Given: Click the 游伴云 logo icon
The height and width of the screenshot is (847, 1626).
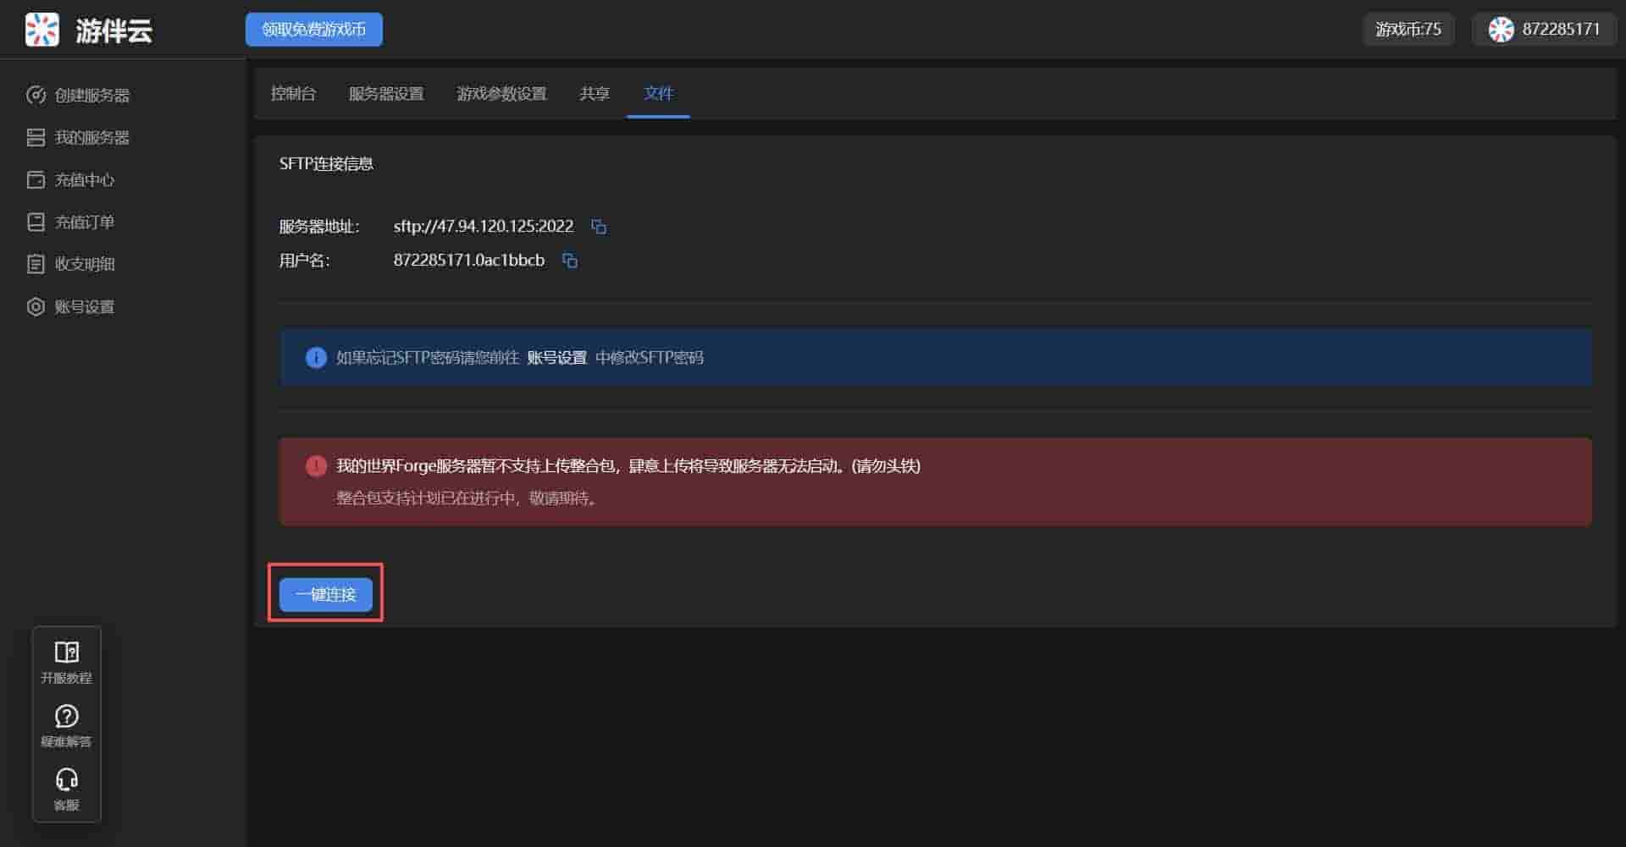Looking at the screenshot, I should coord(42,30).
